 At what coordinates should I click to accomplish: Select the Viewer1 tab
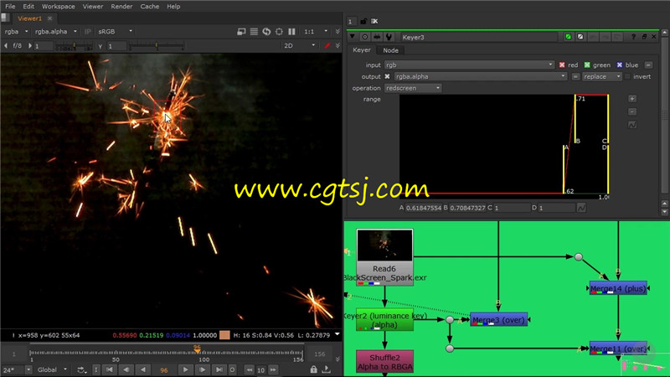30,18
